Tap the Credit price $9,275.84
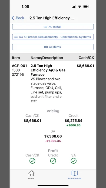The width and height of the screenshot is (106, 188). coord(74,121)
